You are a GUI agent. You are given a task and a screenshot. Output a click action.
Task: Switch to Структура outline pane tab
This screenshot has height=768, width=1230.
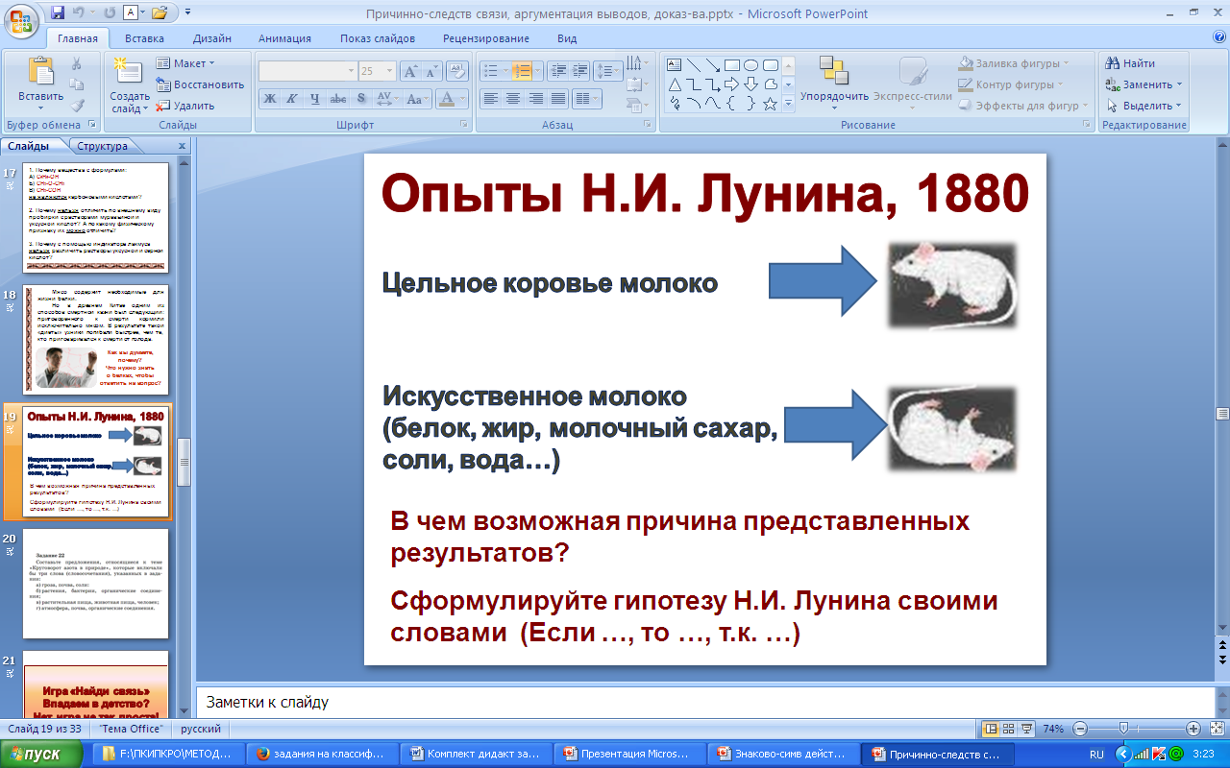[x=102, y=146]
